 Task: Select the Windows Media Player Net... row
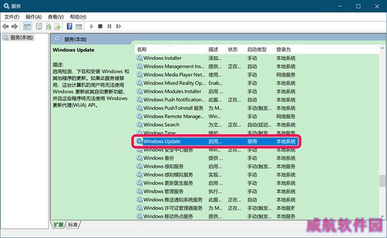216,75
